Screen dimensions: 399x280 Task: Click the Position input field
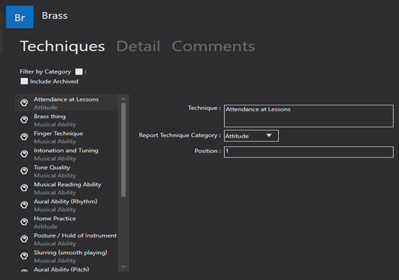point(309,152)
